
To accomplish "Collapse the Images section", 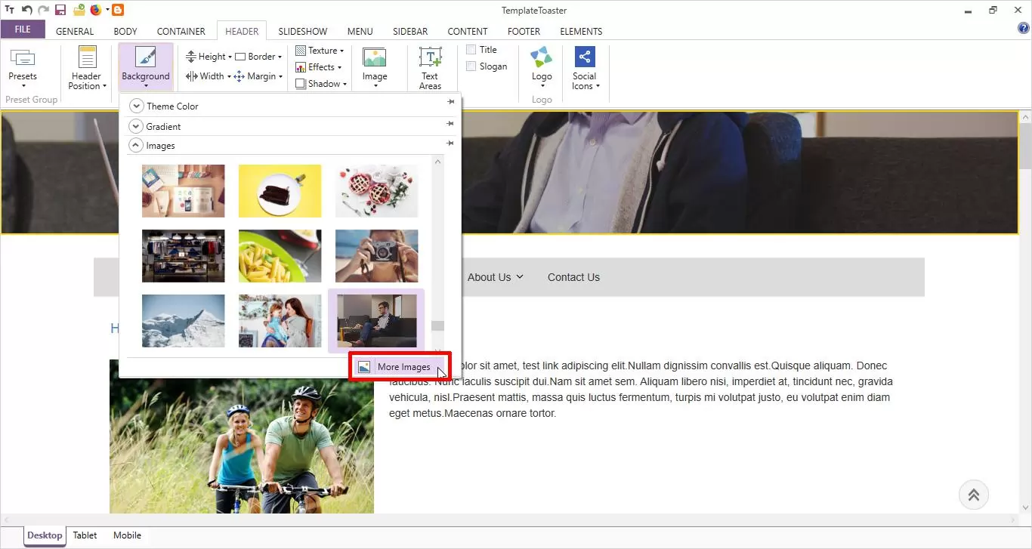I will (137, 146).
